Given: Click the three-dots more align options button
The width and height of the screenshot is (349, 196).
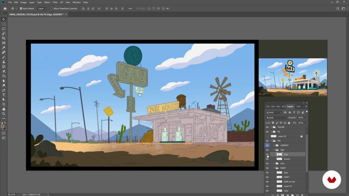Looking at the screenshot, I should click(130, 9).
